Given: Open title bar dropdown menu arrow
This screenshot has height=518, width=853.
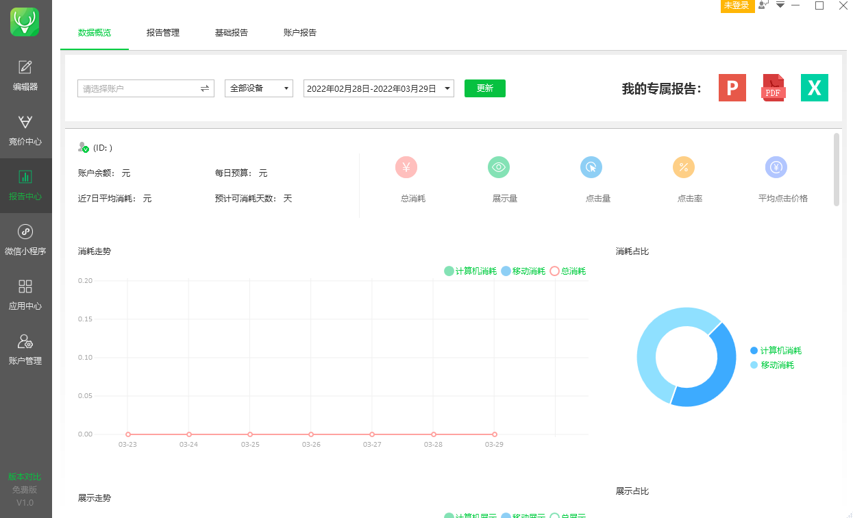Looking at the screenshot, I should click(780, 5).
